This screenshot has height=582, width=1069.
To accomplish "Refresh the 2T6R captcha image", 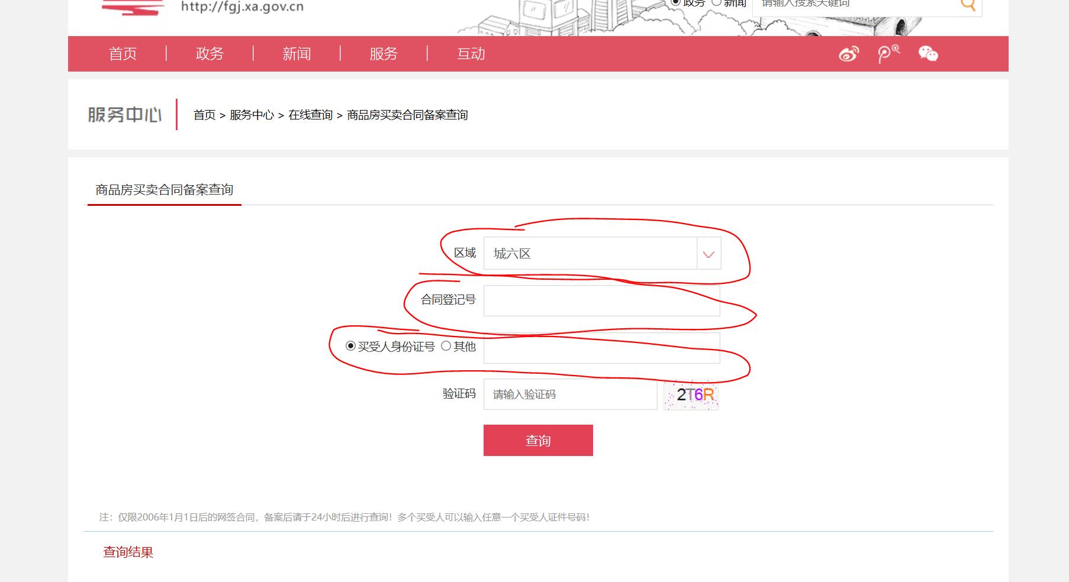I will point(691,393).
